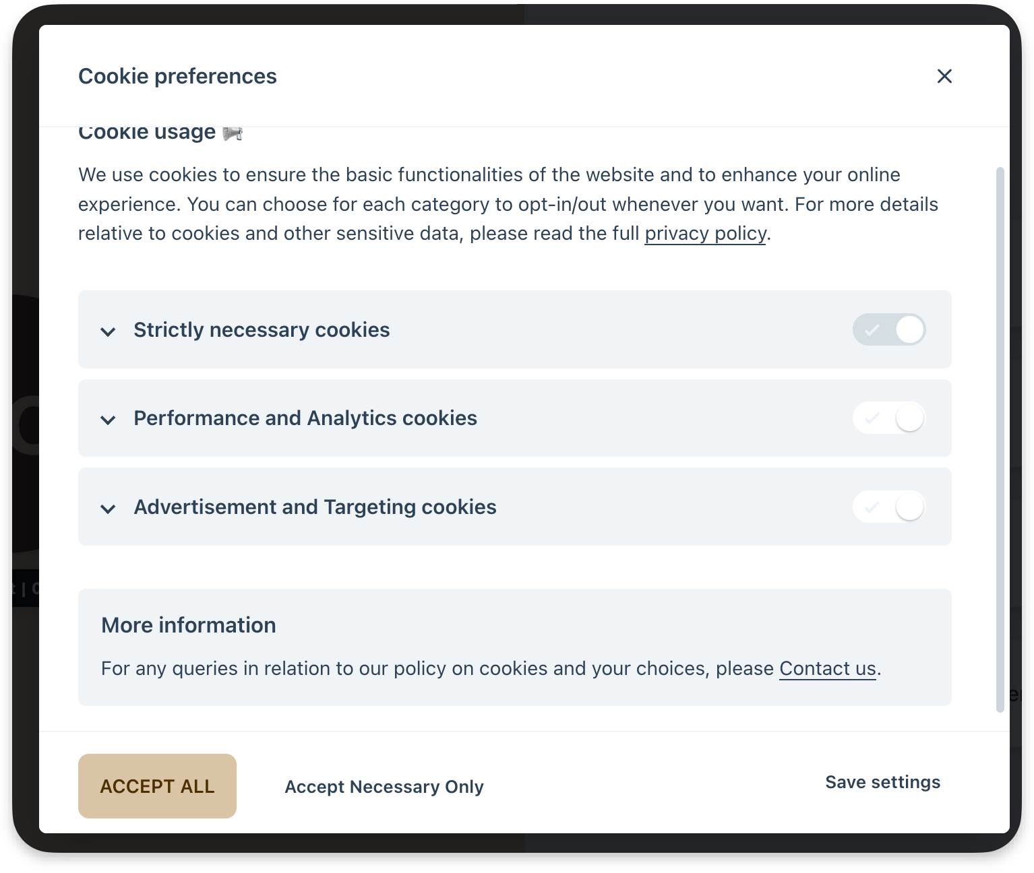Click the More information heading
The width and height of the screenshot is (1034, 873).
(189, 625)
